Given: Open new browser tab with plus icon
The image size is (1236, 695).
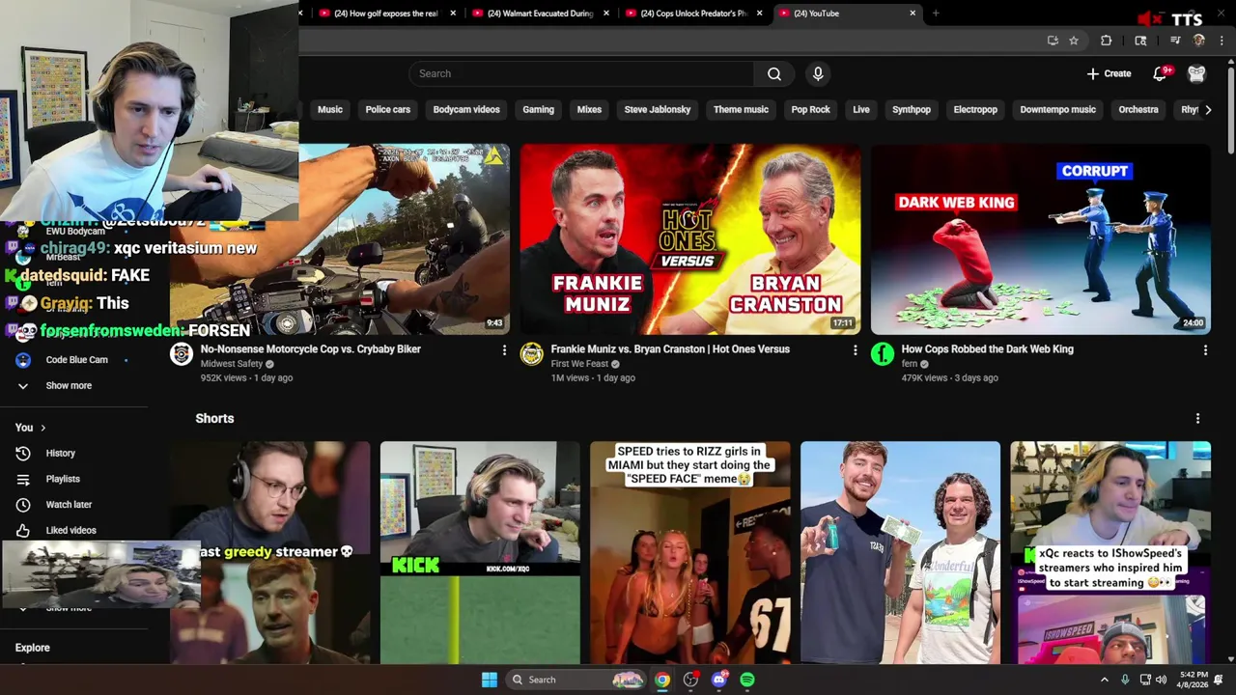Looking at the screenshot, I should pyautogui.click(x=936, y=14).
